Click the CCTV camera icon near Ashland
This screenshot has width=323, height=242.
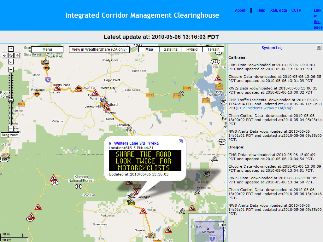129,128
